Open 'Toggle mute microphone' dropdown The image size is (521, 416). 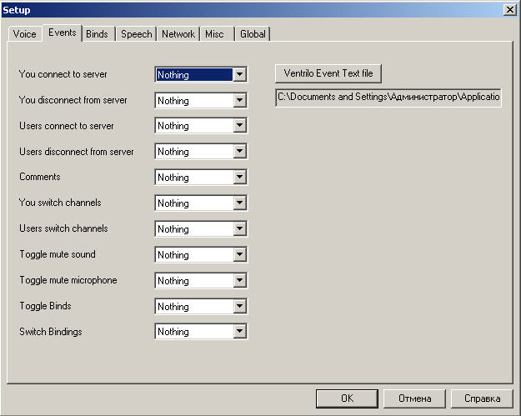tap(240, 281)
